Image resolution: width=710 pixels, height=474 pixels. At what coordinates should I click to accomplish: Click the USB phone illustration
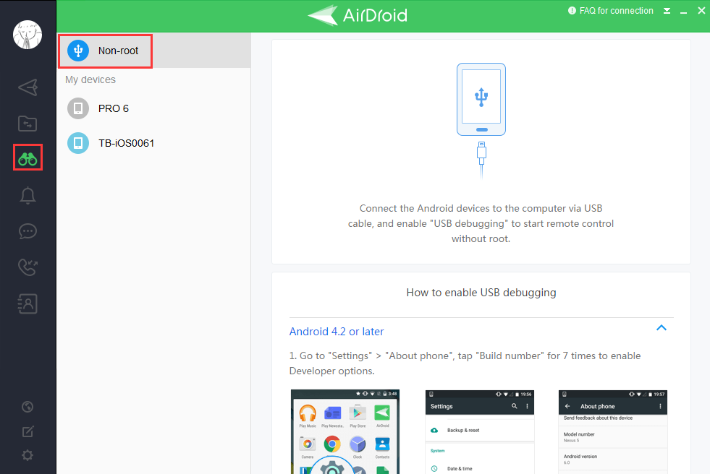[x=481, y=120]
